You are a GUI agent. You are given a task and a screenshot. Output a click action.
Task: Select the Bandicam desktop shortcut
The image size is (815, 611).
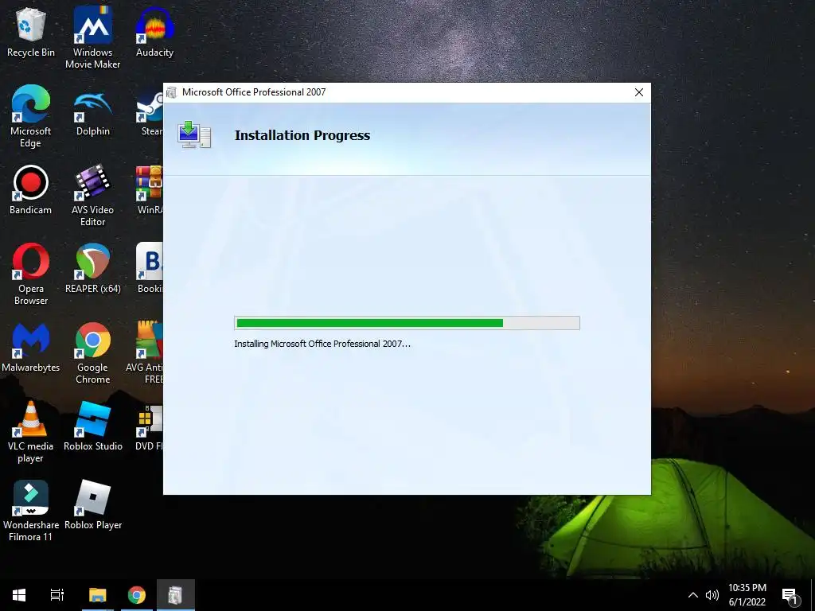[31, 190]
